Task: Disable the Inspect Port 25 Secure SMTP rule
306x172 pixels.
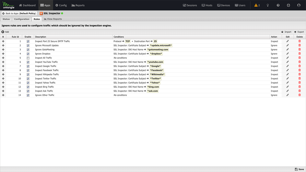Action: pyautogui.click(x=28, y=41)
